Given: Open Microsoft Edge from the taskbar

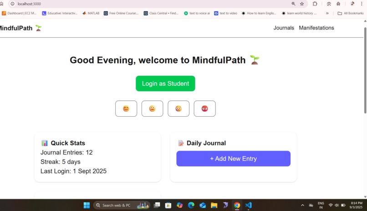Looking at the screenshot, I should pos(191,205).
